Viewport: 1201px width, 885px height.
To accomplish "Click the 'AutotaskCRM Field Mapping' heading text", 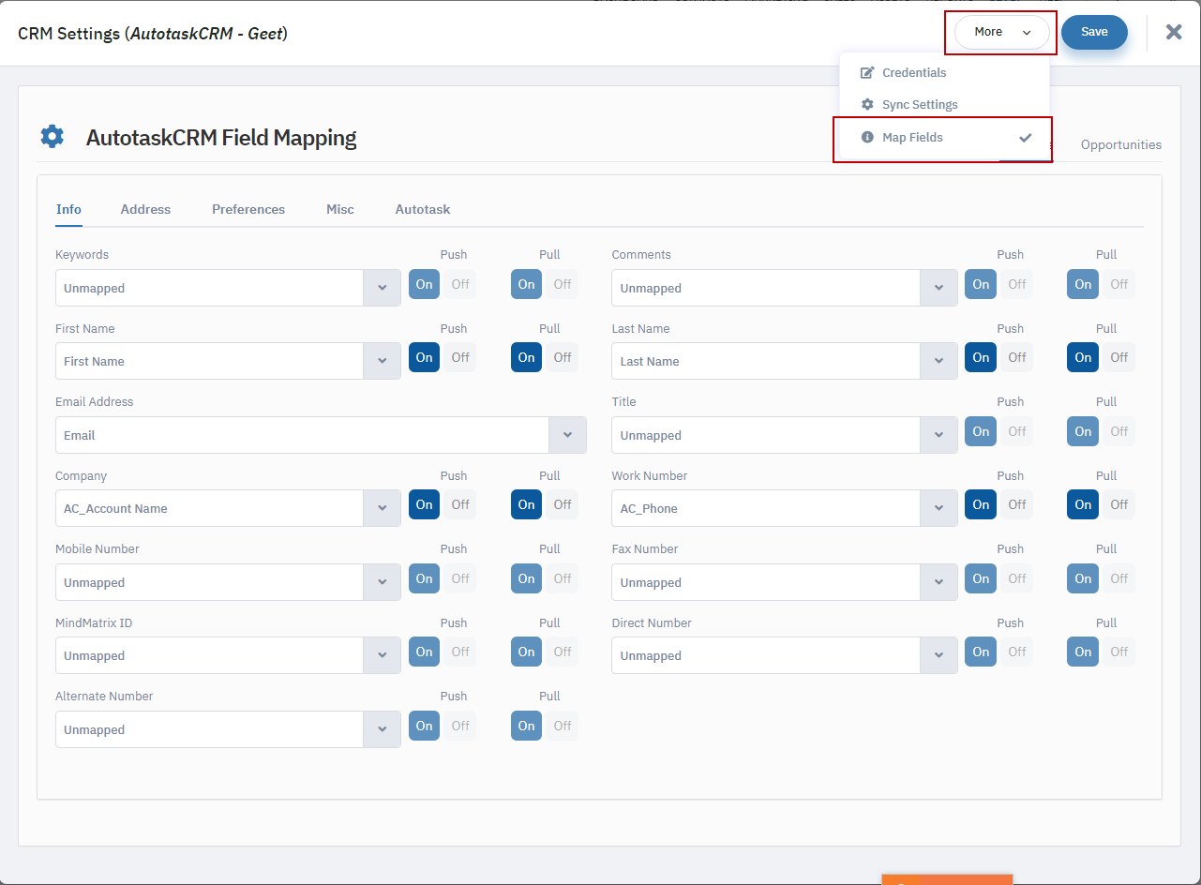I will point(221,138).
